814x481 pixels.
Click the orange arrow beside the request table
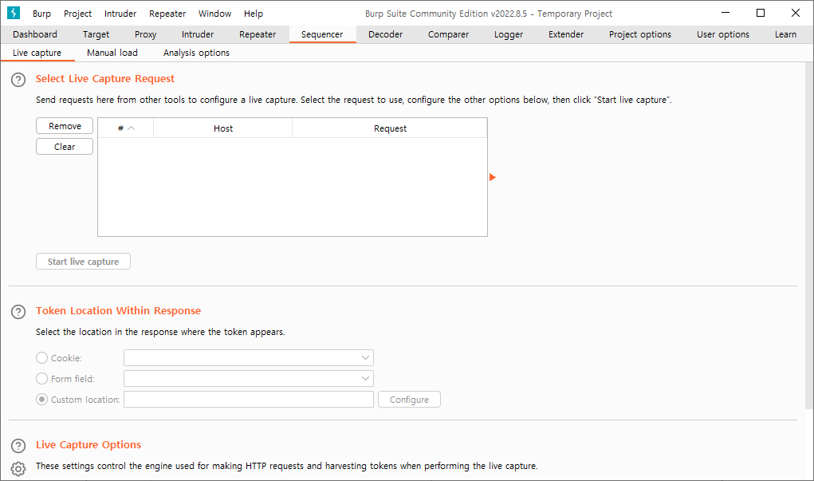click(493, 177)
